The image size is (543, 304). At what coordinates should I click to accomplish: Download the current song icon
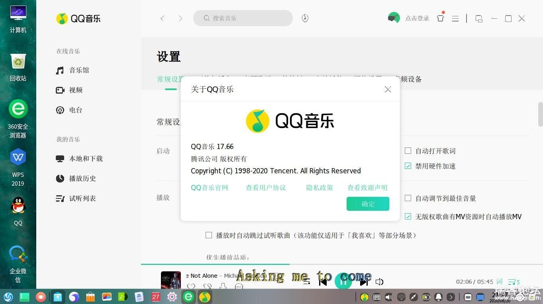pos(223,286)
